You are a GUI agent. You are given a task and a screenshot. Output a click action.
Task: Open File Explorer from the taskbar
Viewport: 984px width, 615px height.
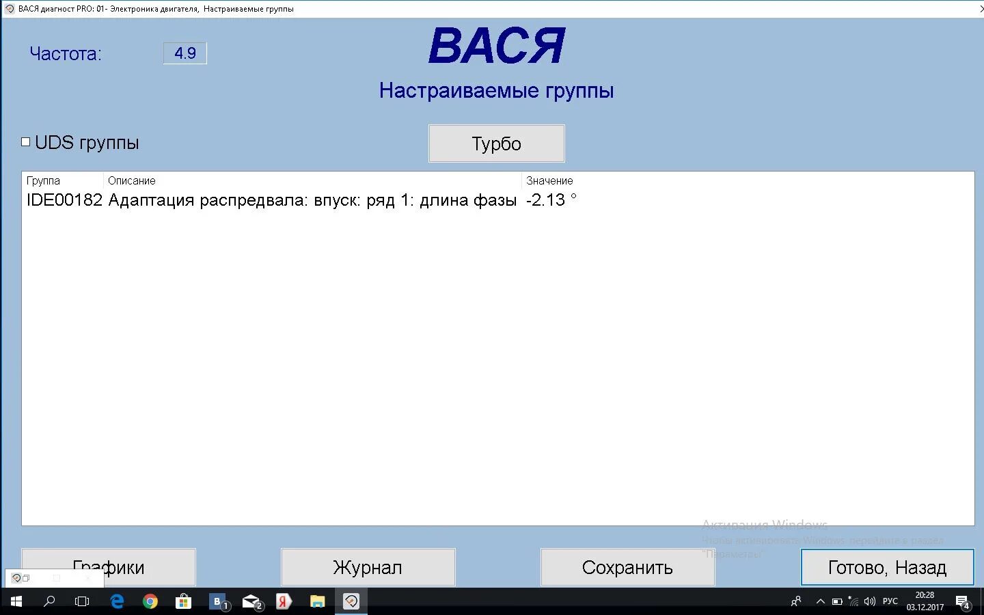point(317,601)
